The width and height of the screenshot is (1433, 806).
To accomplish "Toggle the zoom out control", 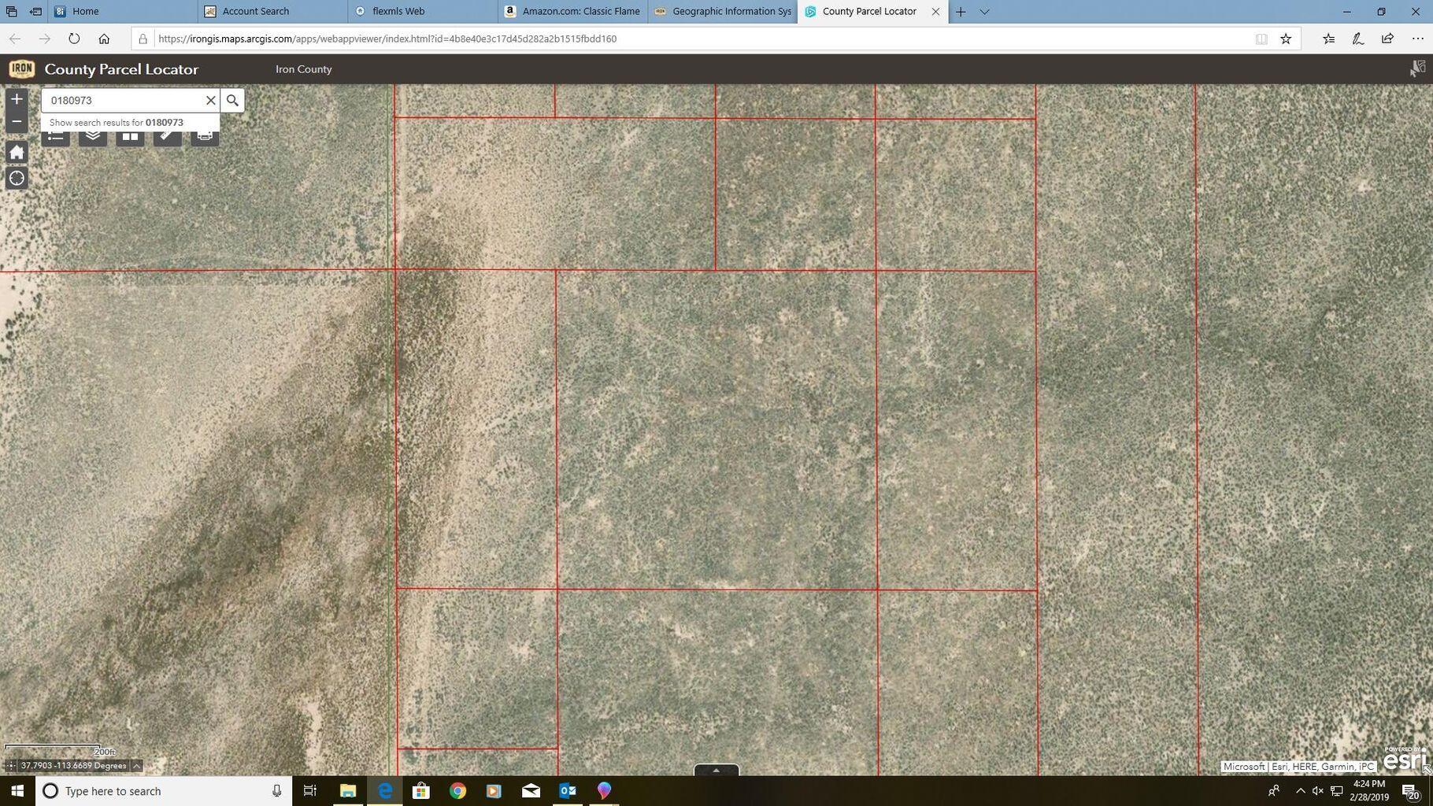I will [17, 121].
